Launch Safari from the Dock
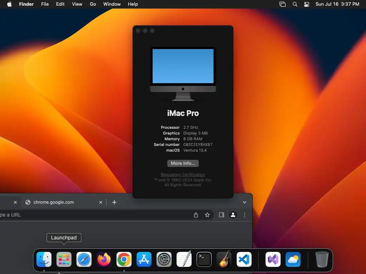The width and height of the screenshot is (366, 274). coord(84,259)
